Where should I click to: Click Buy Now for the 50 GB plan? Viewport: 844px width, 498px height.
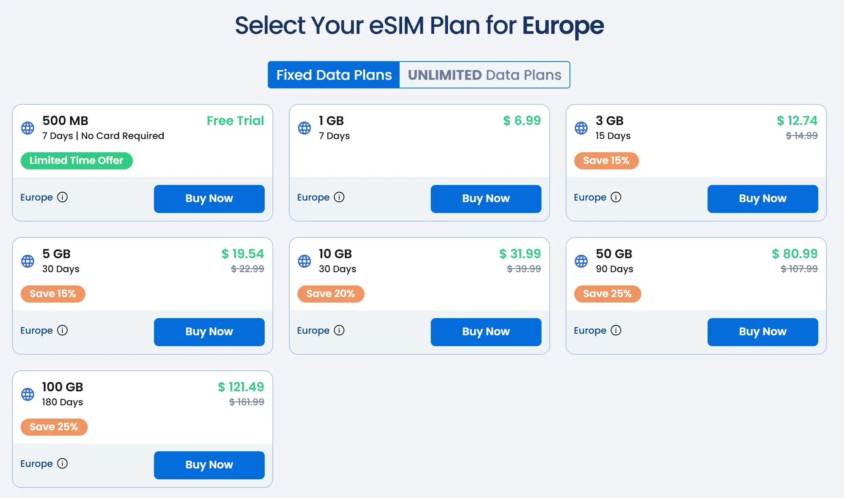coord(763,332)
